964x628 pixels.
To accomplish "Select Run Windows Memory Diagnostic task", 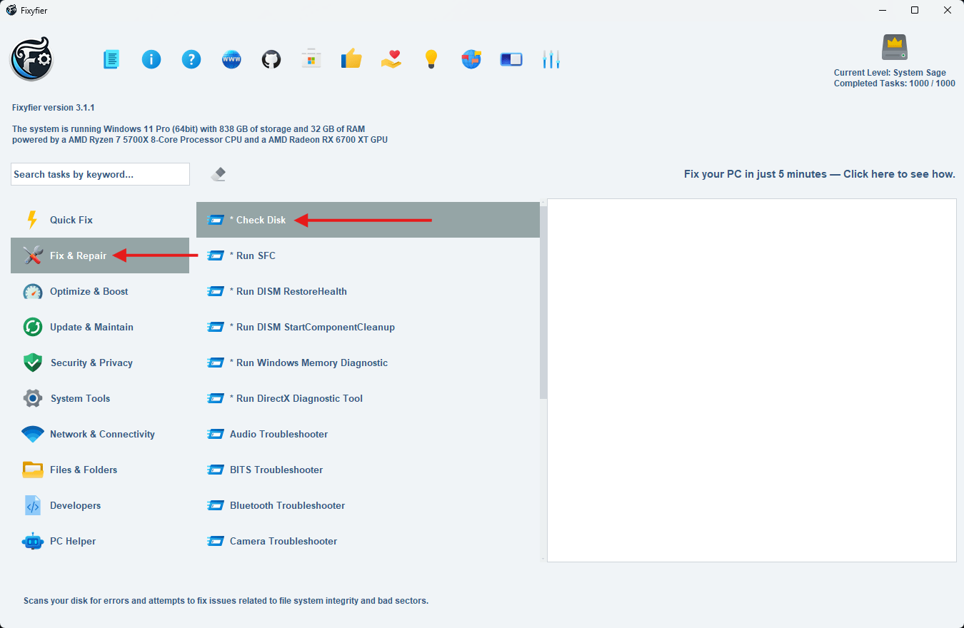I will click(368, 363).
